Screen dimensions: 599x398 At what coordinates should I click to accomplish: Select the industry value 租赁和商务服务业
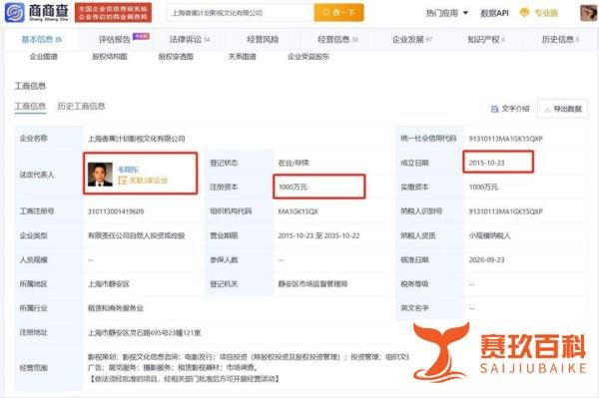[x=116, y=308]
